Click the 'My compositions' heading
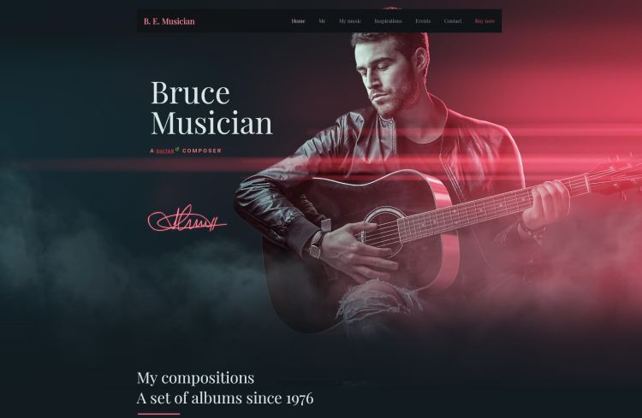This screenshot has width=642, height=418. click(x=195, y=378)
